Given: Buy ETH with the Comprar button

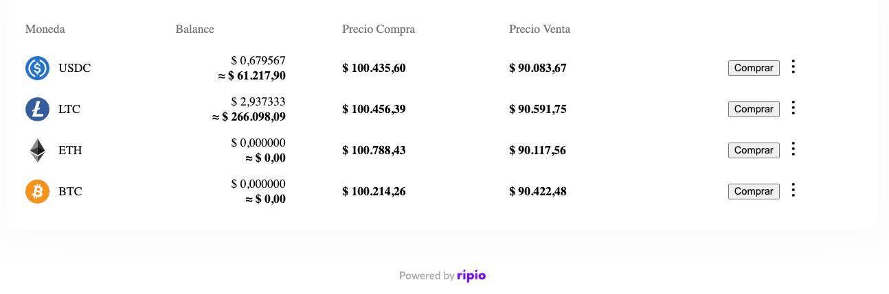Looking at the screenshot, I should [x=754, y=150].
